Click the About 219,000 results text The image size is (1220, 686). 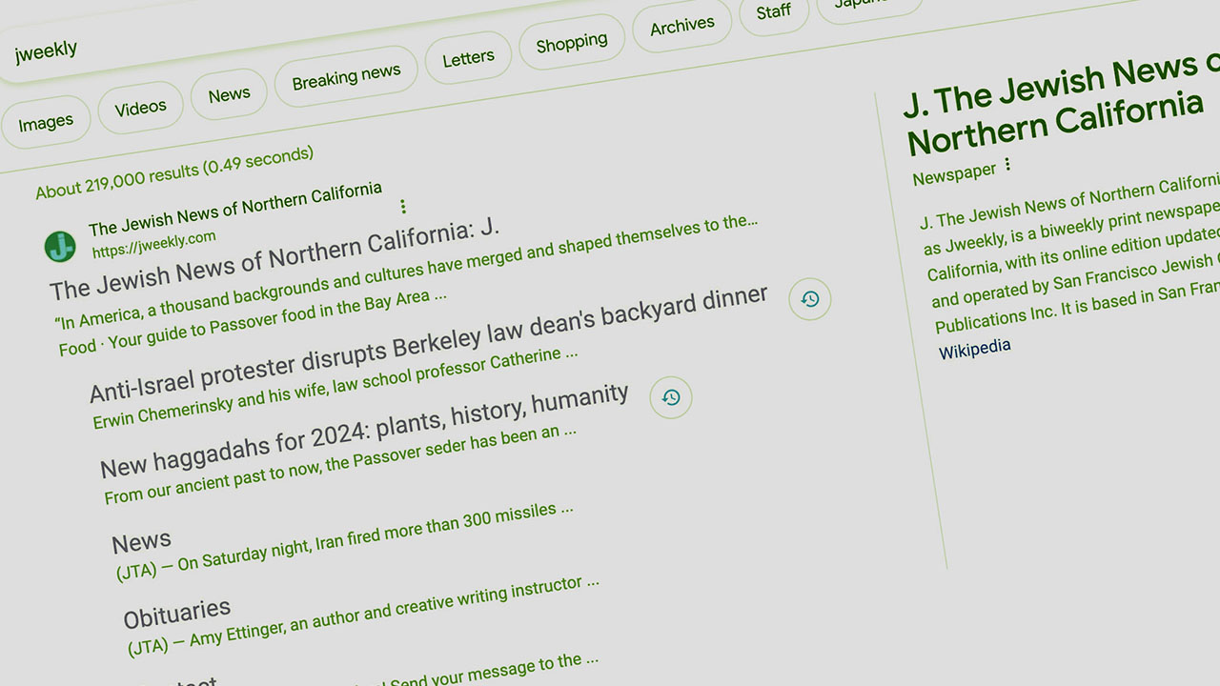click(174, 172)
